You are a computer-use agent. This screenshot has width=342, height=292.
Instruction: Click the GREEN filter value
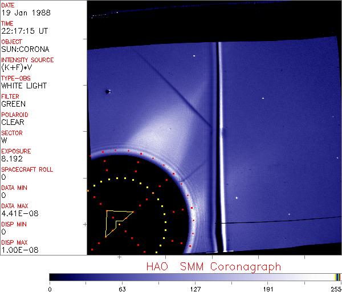pos(13,104)
